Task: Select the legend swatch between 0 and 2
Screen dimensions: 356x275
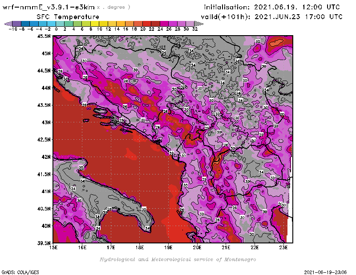Action: click(x=60, y=24)
